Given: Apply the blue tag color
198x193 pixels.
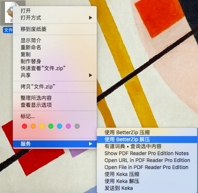Looking at the screenshot, I should tap(59, 126).
